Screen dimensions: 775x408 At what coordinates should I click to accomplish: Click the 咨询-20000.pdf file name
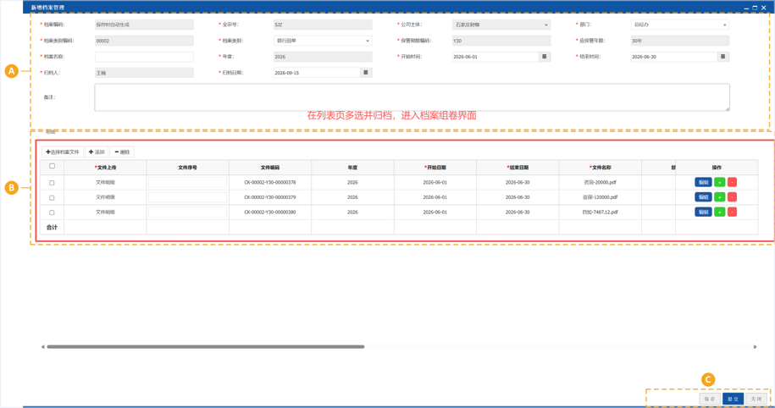coord(600,182)
